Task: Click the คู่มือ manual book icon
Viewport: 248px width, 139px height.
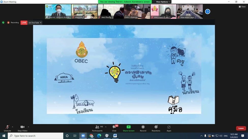Action: (x=174, y=104)
